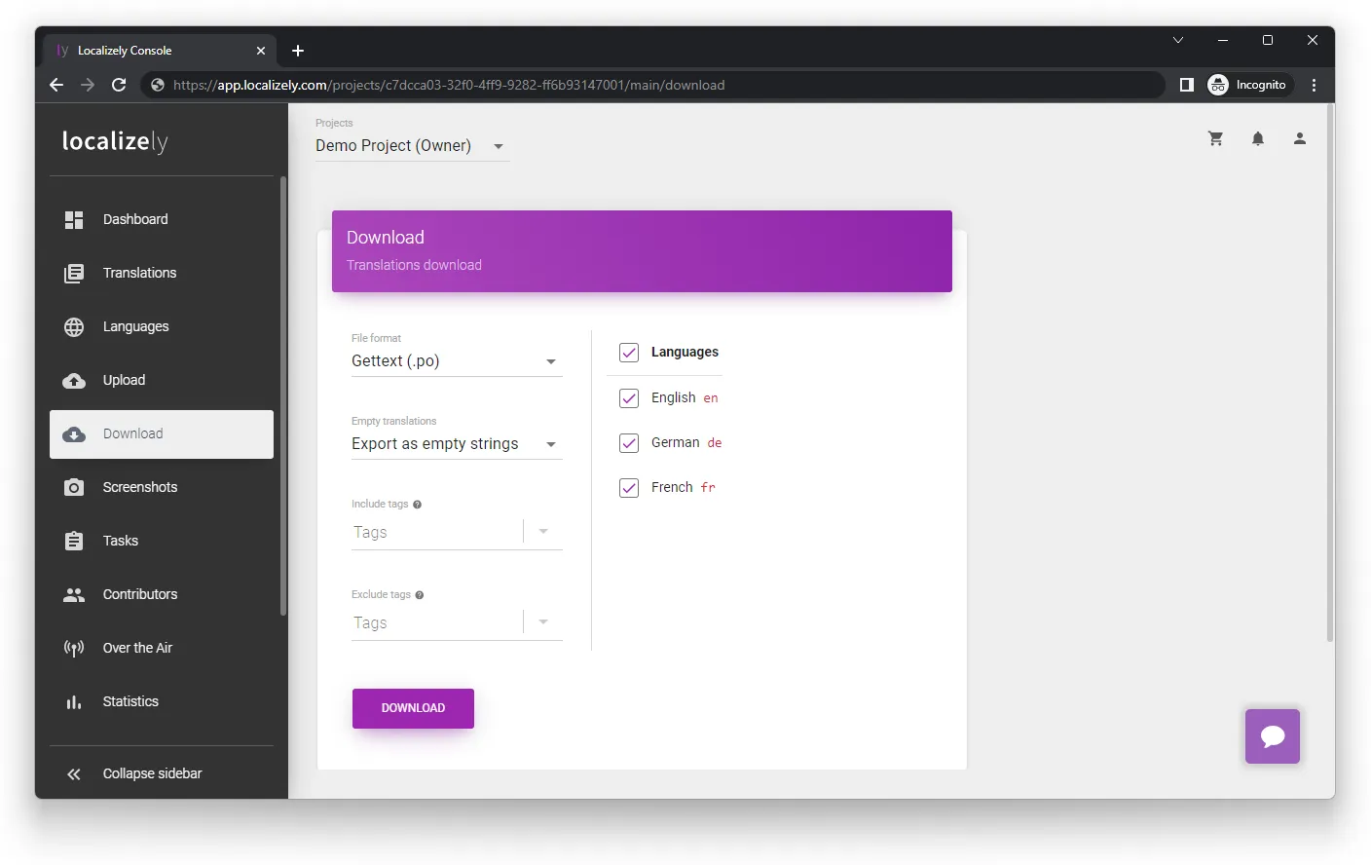Image resolution: width=1371 pixels, height=865 pixels.
Task: Uncheck the English en checkbox
Action: [629, 398]
